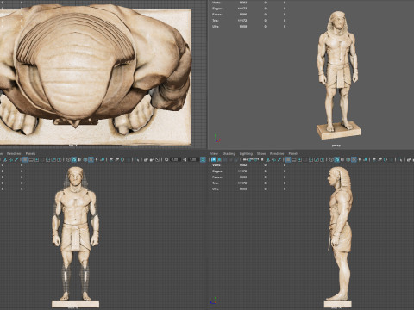This screenshot has width=414, height=310.
Task: Open the View menu of the side view panel
Action: click(x=214, y=154)
